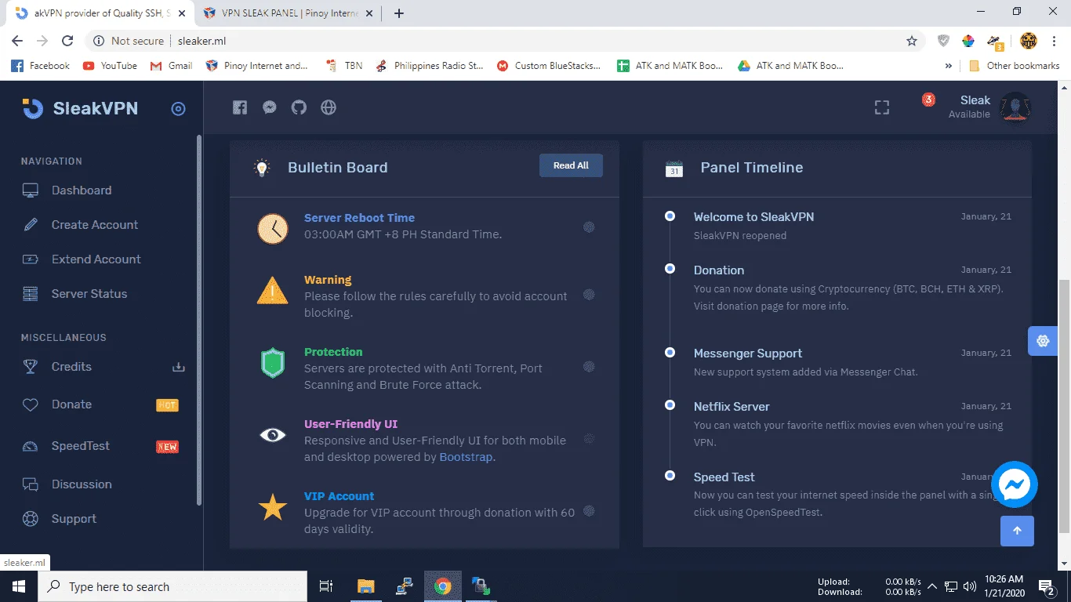Click the back-to-top arrow button

[x=1017, y=531]
